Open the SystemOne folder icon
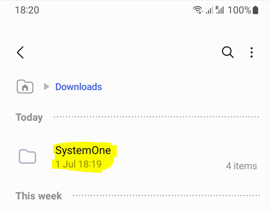Viewport: 270px width, 212px height. [x=27, y=157]
